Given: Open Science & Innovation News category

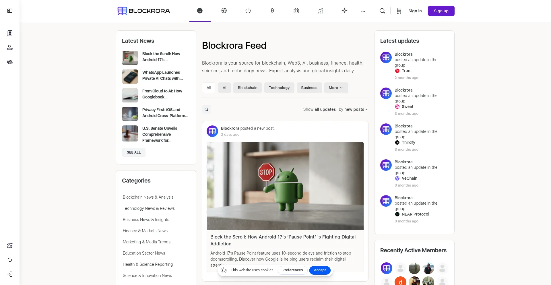Looking at the screenshot, I should (x=147, y=276).
